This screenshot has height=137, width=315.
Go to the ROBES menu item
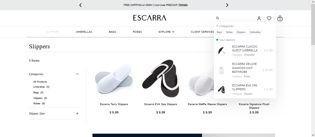pyautogui.click(x=137, y=32)
